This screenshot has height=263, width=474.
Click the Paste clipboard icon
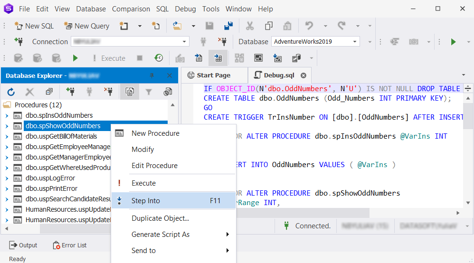click(x=287, y=26)
